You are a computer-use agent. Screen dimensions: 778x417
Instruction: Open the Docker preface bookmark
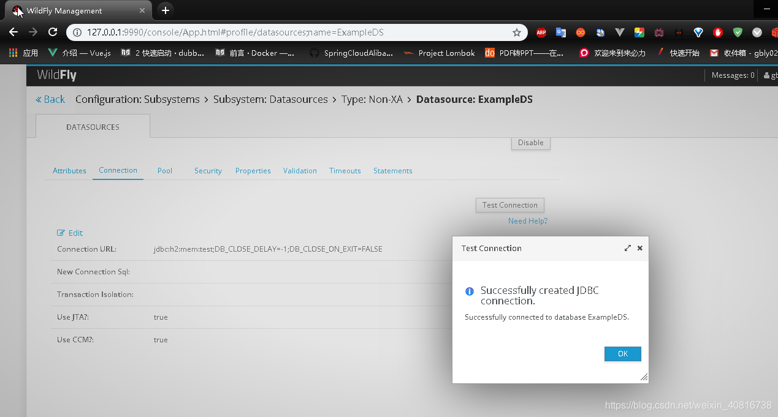[256, 53]
